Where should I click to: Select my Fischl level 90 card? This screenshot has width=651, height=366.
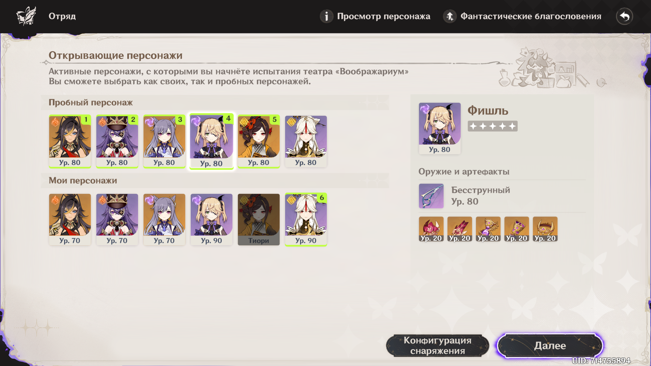[x=212, y=220]
